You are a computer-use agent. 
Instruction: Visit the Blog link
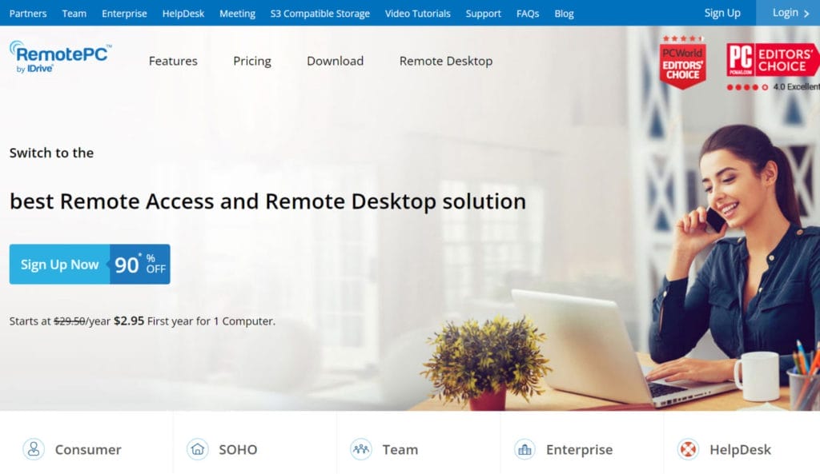point(565,14)
